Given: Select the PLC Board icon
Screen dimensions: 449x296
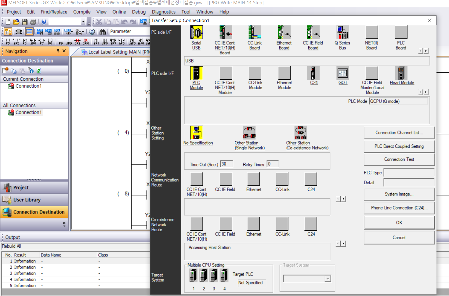Looking at the screenshot, I should tap(401, 32).
